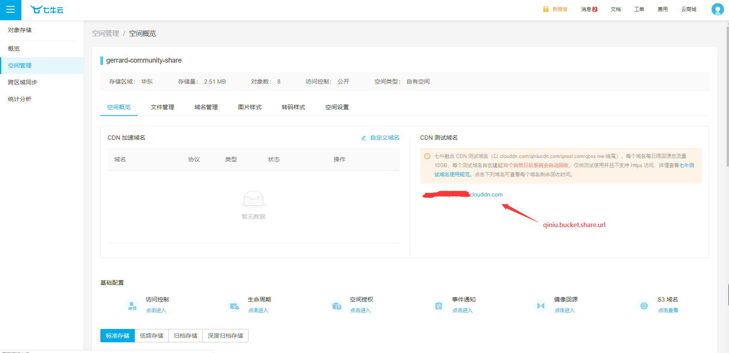Image resolution: width=729 pixels, height=353 pixels.
Task: Click the 域名 column header
Action: (120, 160)
